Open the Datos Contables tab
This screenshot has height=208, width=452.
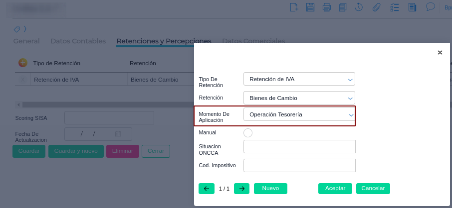[x=78, y=41]
